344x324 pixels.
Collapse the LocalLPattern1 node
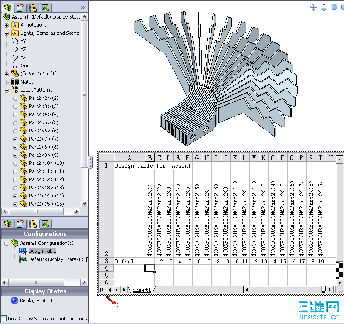(x=7, y=90)
